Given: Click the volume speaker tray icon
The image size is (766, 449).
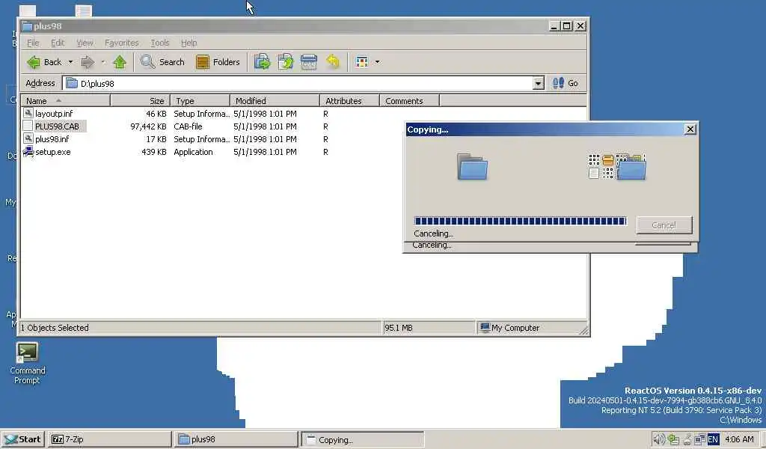Looking at the screenshot, I should [x=658, y=439].
